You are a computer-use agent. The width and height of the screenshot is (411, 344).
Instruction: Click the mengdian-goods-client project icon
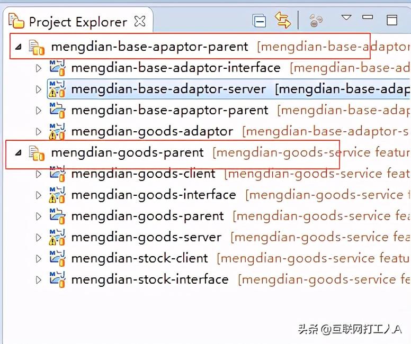click(57, 174)
